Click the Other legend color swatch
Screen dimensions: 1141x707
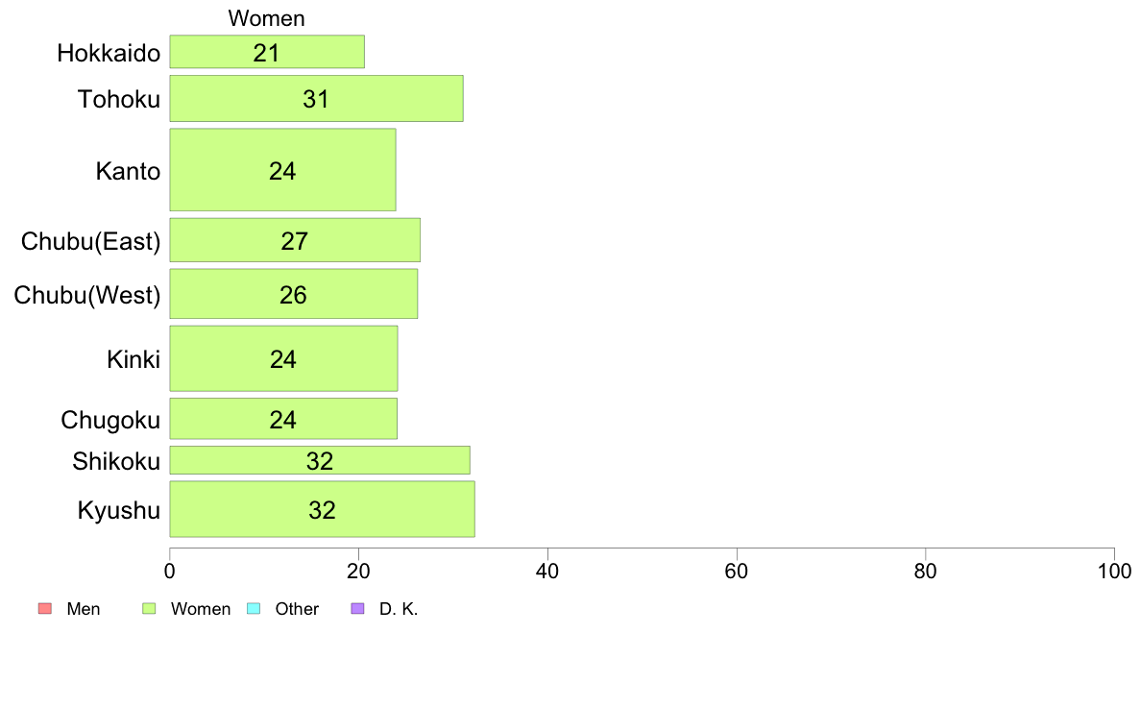(254, 609)
